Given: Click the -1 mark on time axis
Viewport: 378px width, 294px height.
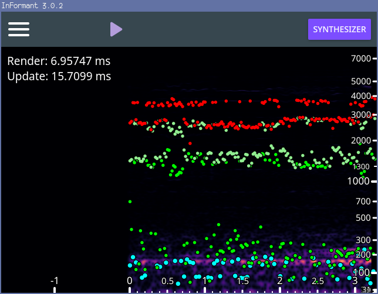Looking at the screenshot, I should (x=54, y=281).
